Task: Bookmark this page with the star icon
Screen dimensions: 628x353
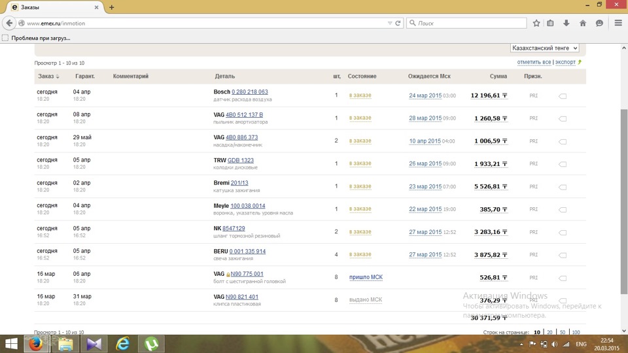Action: pos(536,24)
